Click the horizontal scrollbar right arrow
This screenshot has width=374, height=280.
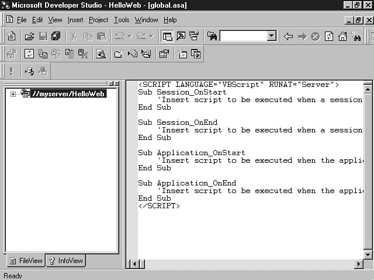tap(358, 264)
